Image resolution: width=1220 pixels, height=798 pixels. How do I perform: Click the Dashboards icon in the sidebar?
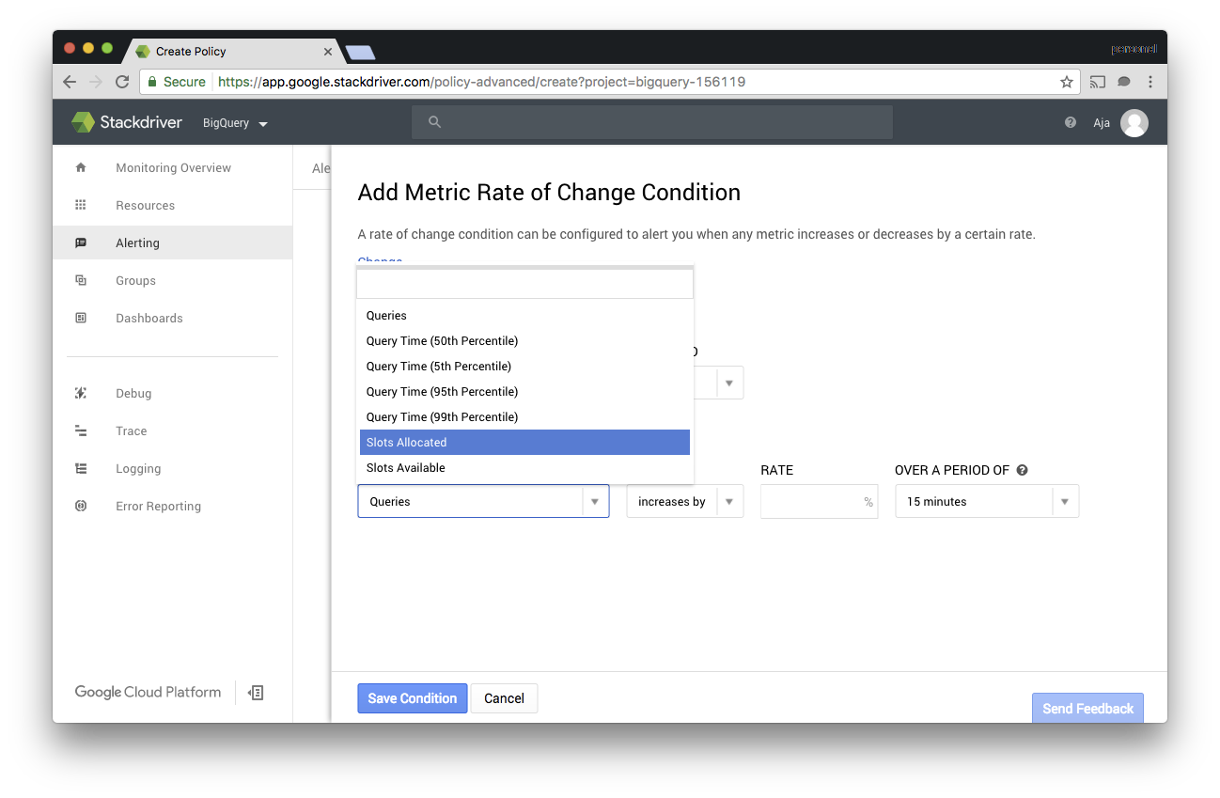pyautogui.click(x=81, y=318)
